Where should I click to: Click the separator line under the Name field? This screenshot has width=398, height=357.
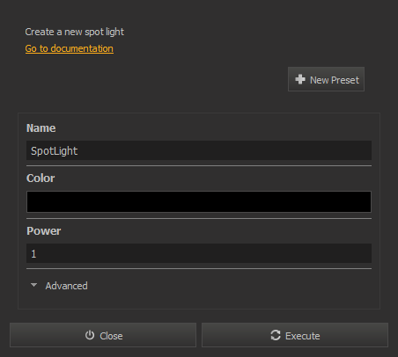(x=199, y=166)
